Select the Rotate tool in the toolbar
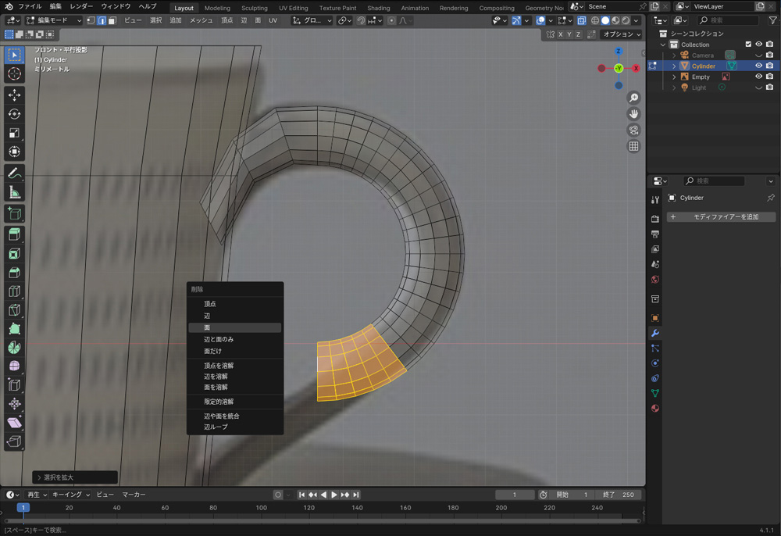This screenshot has width=781, height=536. coord(14,114)
